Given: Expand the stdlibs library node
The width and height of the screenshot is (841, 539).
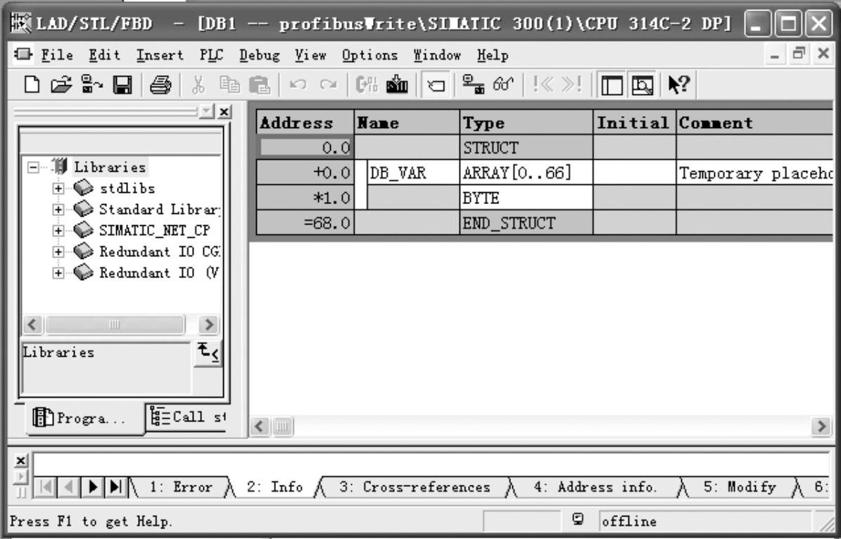Looking at the screenshot, I should [x=58, y=189].
